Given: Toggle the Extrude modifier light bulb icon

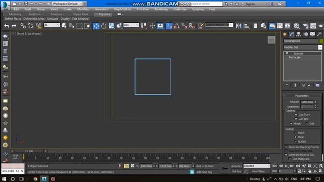Looking at the screenshot, I should click(287, 53).
